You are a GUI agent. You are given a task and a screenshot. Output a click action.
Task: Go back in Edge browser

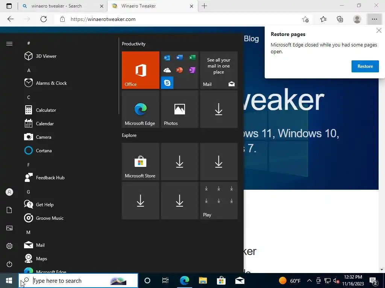point(10,19)
